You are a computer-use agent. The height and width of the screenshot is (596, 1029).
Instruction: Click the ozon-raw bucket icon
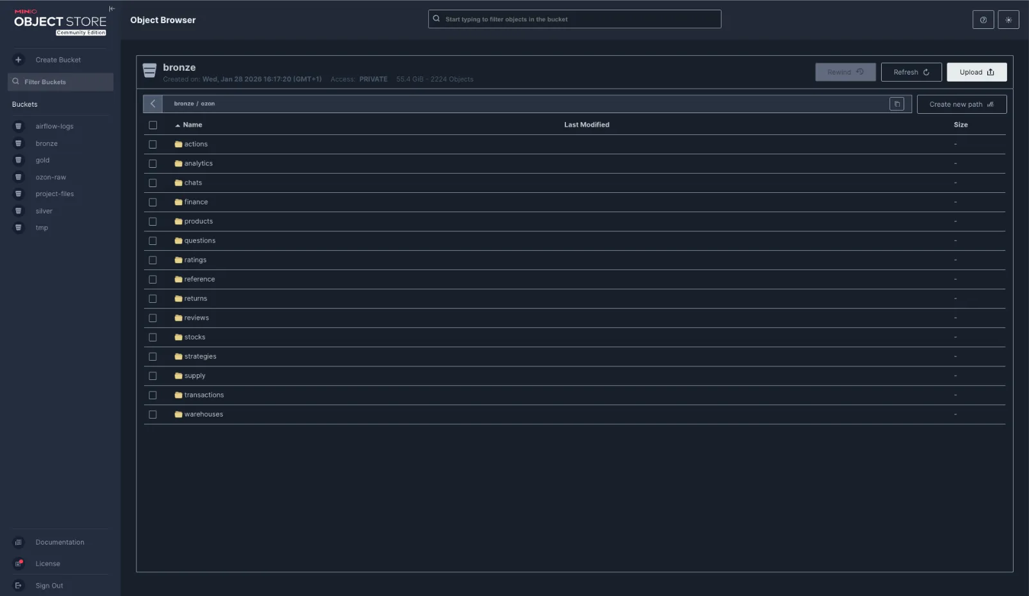pyautogui.click(x=18, y=177)
